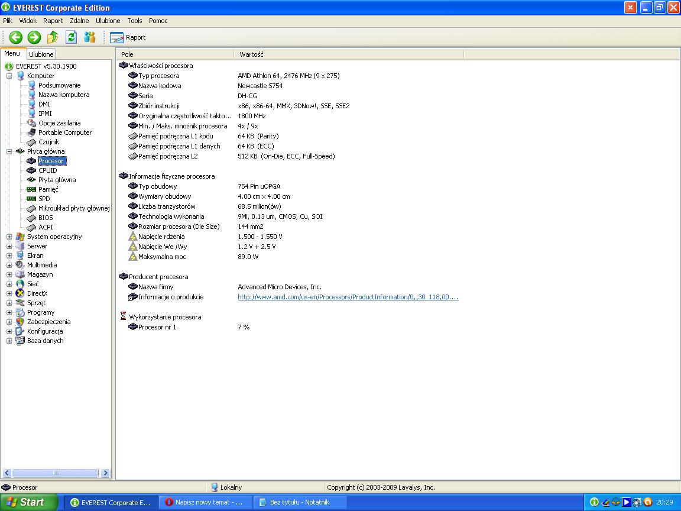Click the BIOS chip icon in the tree

pos(31,218)
